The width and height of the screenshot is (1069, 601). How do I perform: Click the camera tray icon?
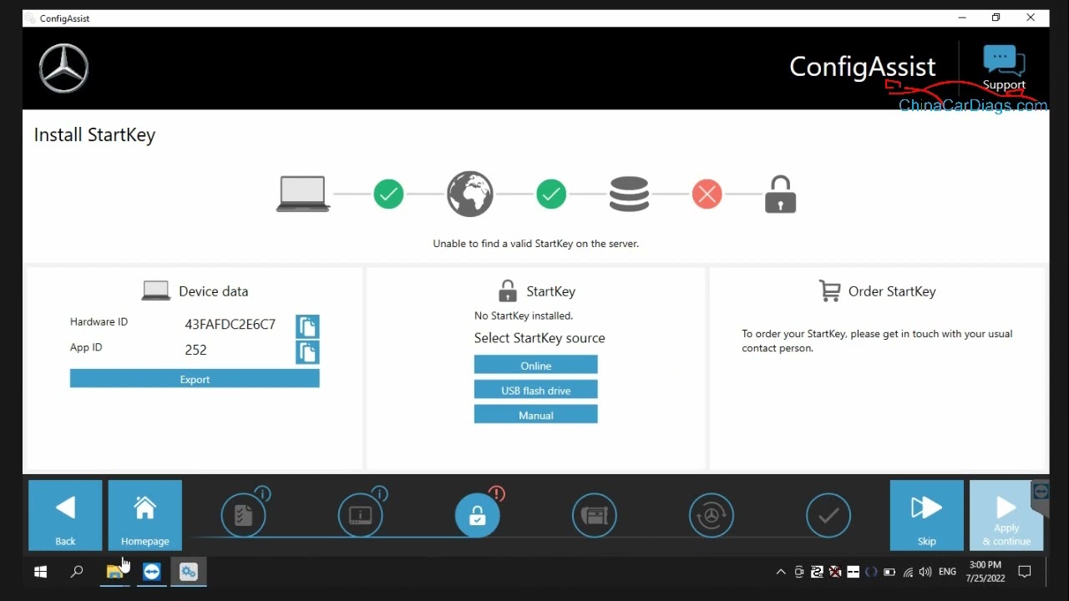[799, 572]
